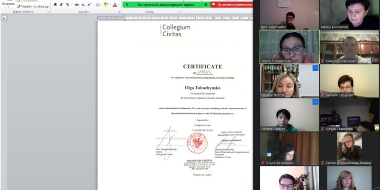Open the Абзац group dialog launcher
Viewport: 380px width, 190px height.
point(180,11)
